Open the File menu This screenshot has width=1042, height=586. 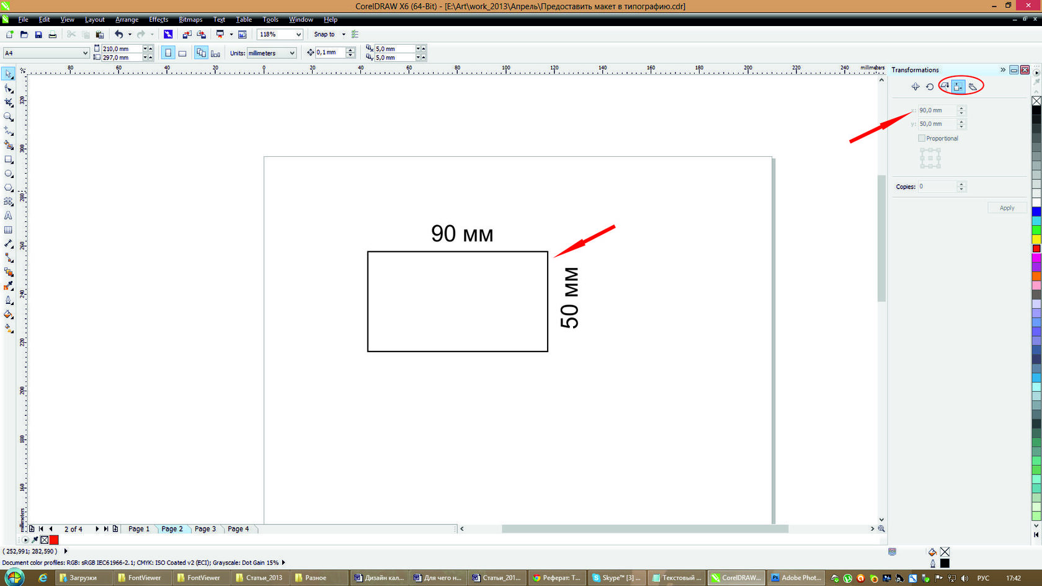click(24, 20)
